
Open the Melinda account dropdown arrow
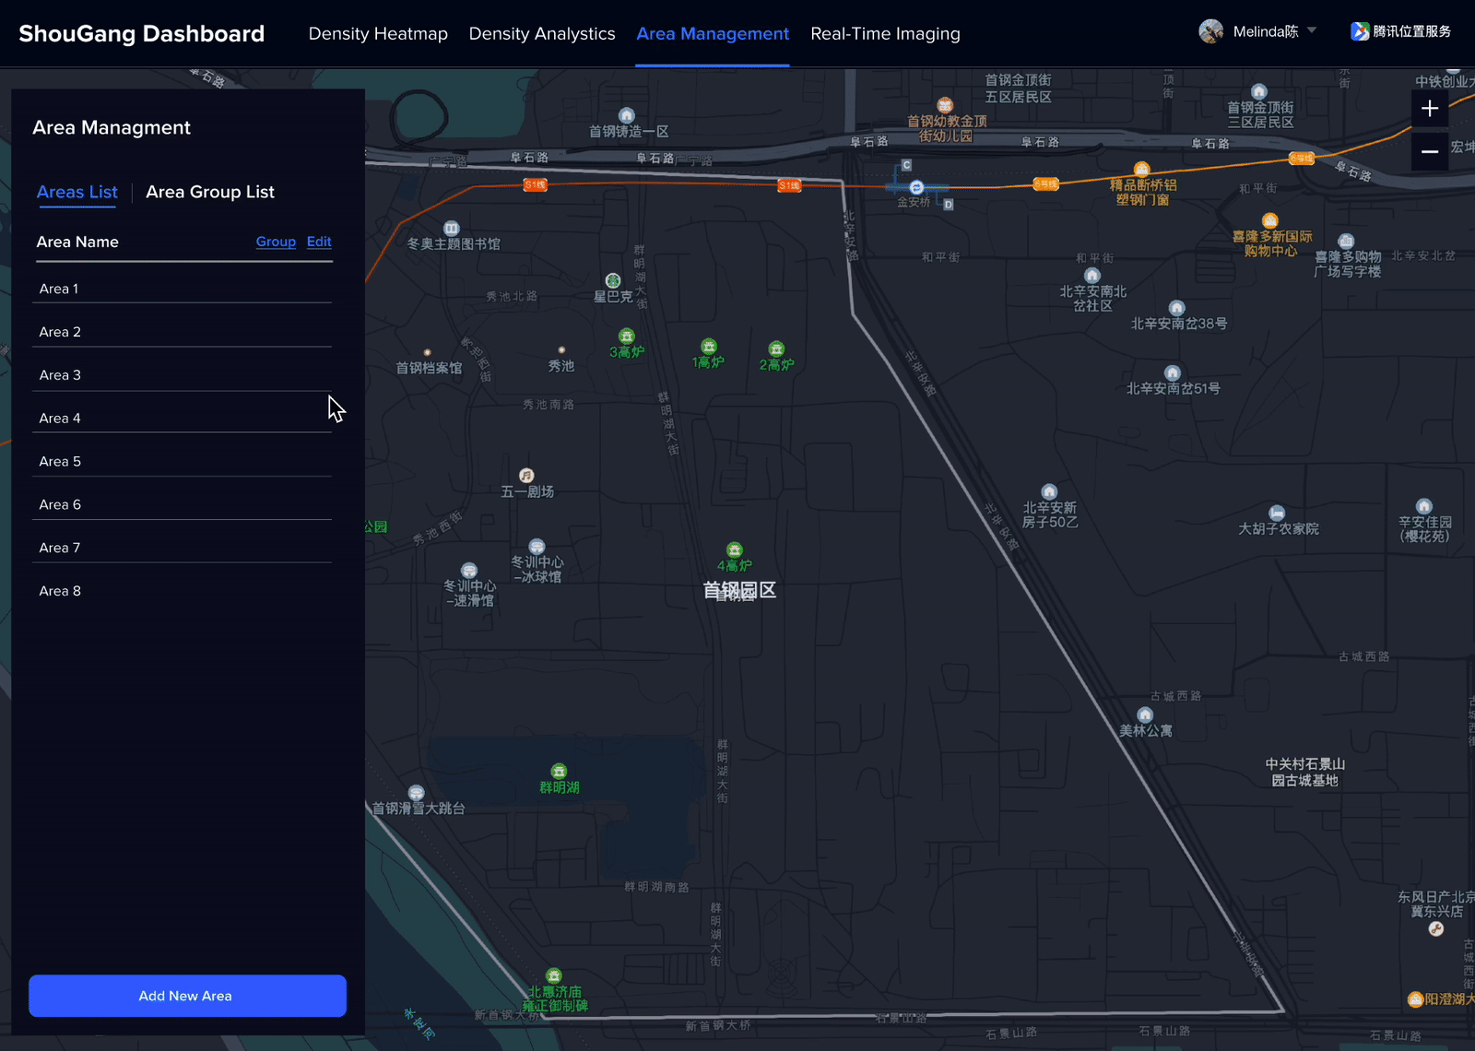point(1312,30)
